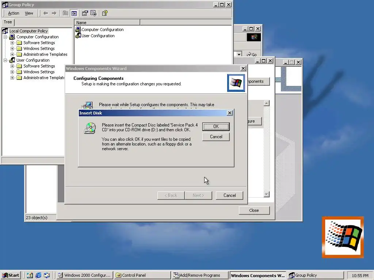
Task: Click the 10:55 PM system clock
Action: (x=360, y=276)
